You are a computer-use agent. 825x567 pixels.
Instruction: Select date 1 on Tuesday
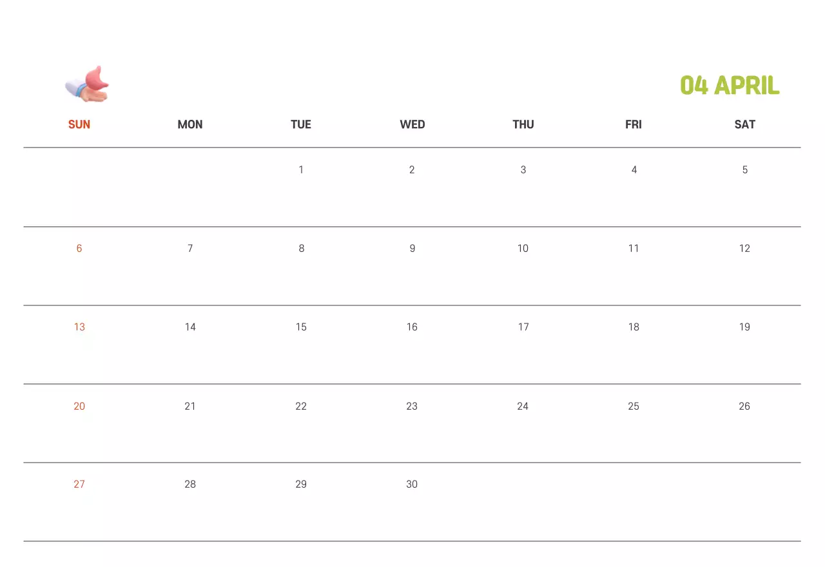[301, 170]
